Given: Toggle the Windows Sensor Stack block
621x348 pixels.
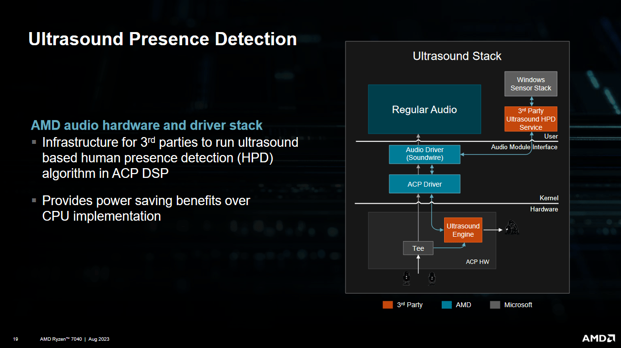Looking at the screenshot, I should pyautogui.click(x=530, y=84).
